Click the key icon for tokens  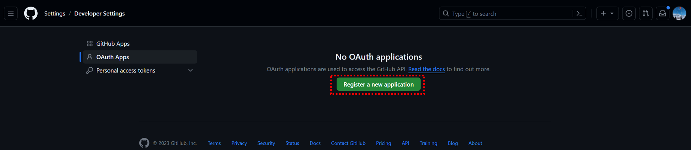90,70
